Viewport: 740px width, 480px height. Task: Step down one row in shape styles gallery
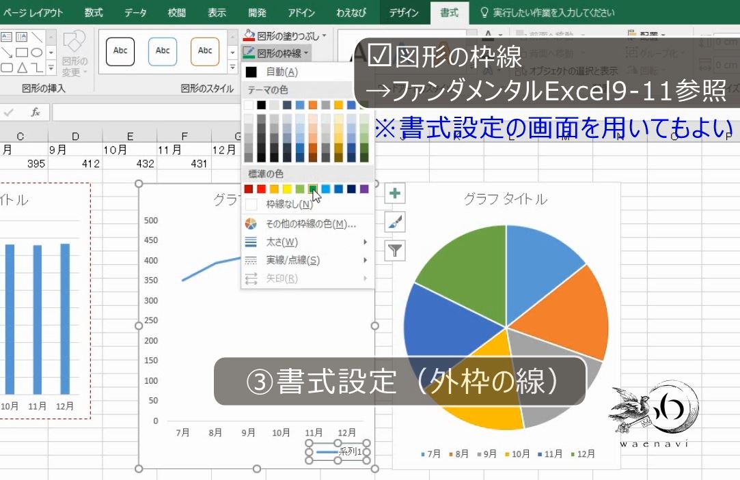point(232,53)
